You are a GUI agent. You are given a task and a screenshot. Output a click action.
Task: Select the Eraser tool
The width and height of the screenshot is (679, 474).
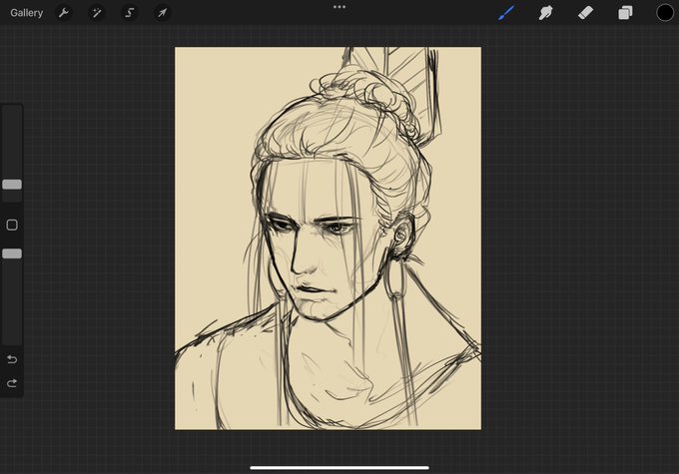pos(585,13)
